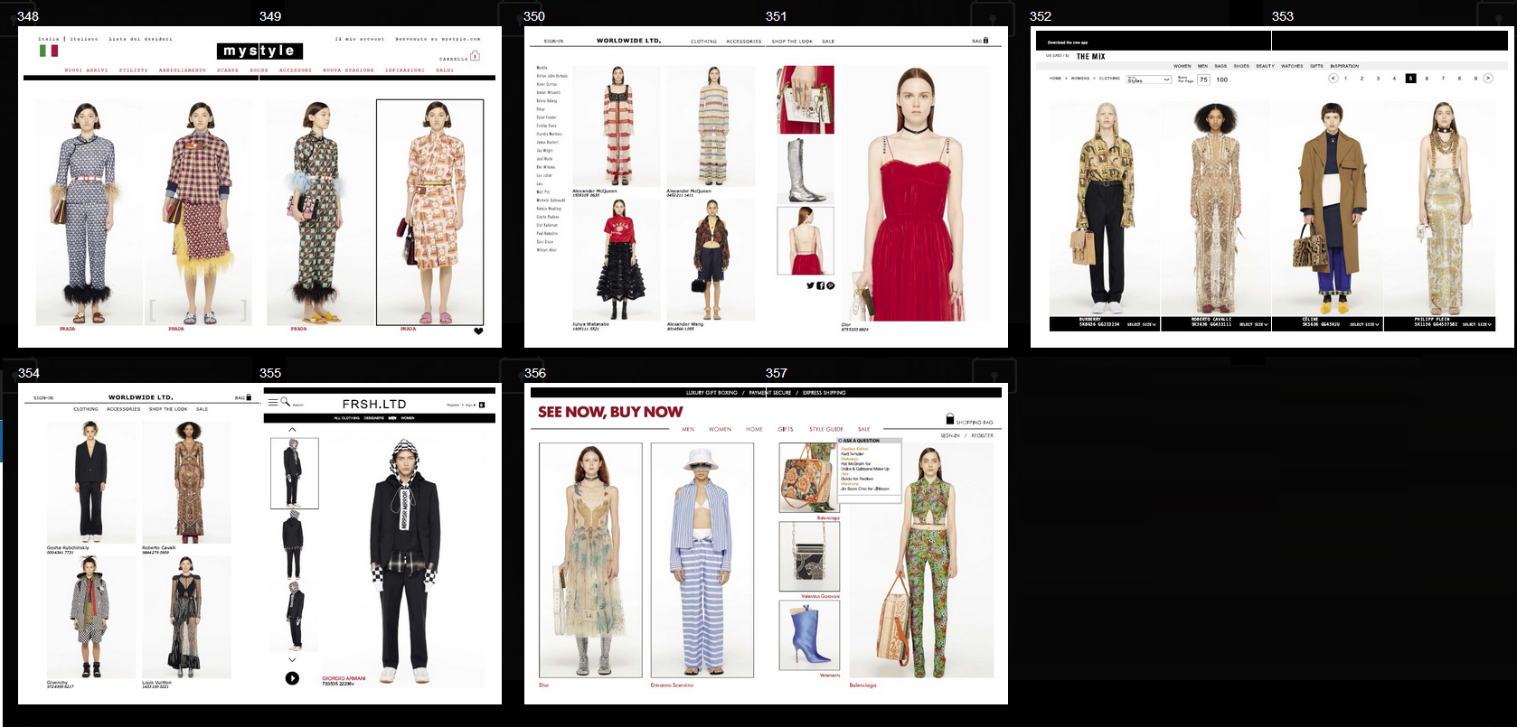
Task: Open the Ermanno Scervino striped look
Action: pyautogui.click(x=702, y=560)
